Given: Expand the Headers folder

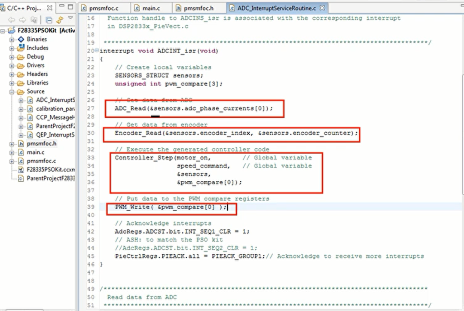Looking at the screenshot, I should pyautogui.click(x=12, y=74).
